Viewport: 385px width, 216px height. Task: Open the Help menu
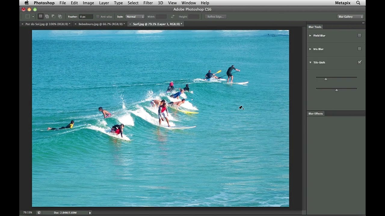pos(205,3)
